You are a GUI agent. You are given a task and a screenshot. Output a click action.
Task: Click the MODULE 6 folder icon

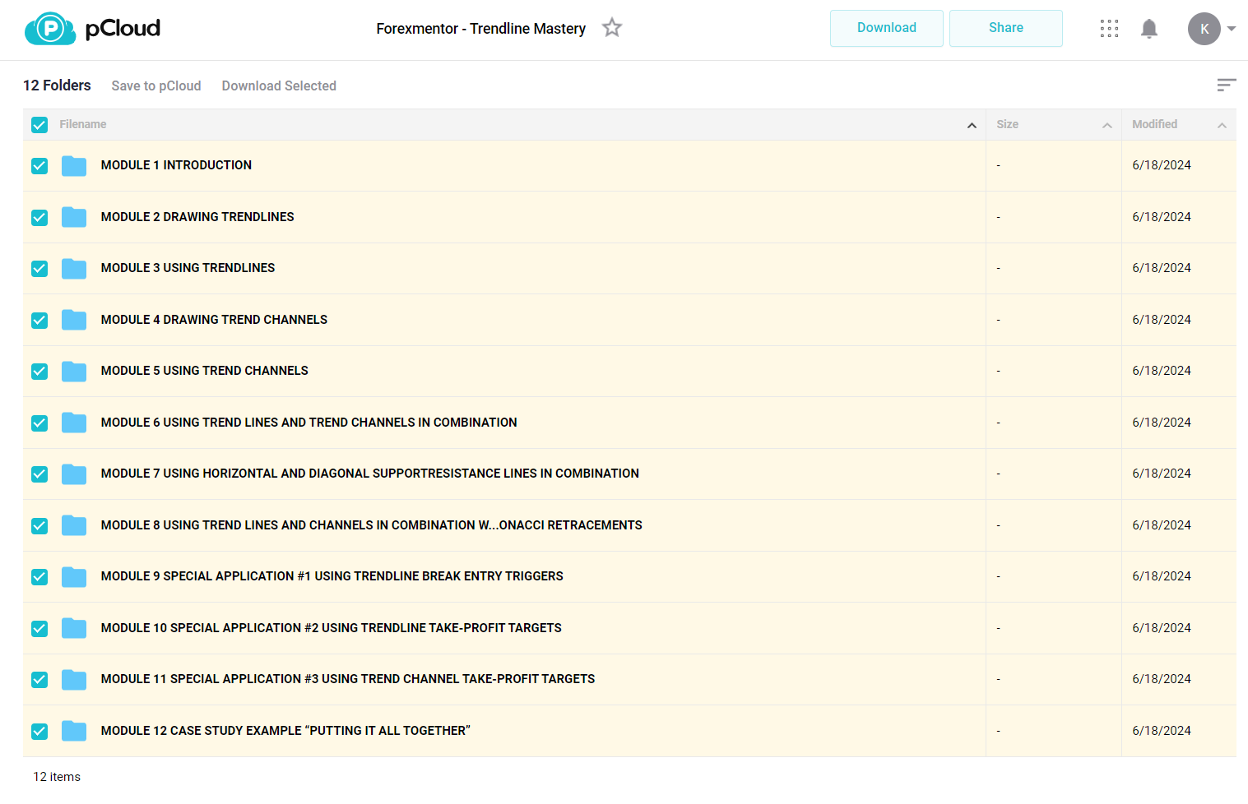(74, 423)
